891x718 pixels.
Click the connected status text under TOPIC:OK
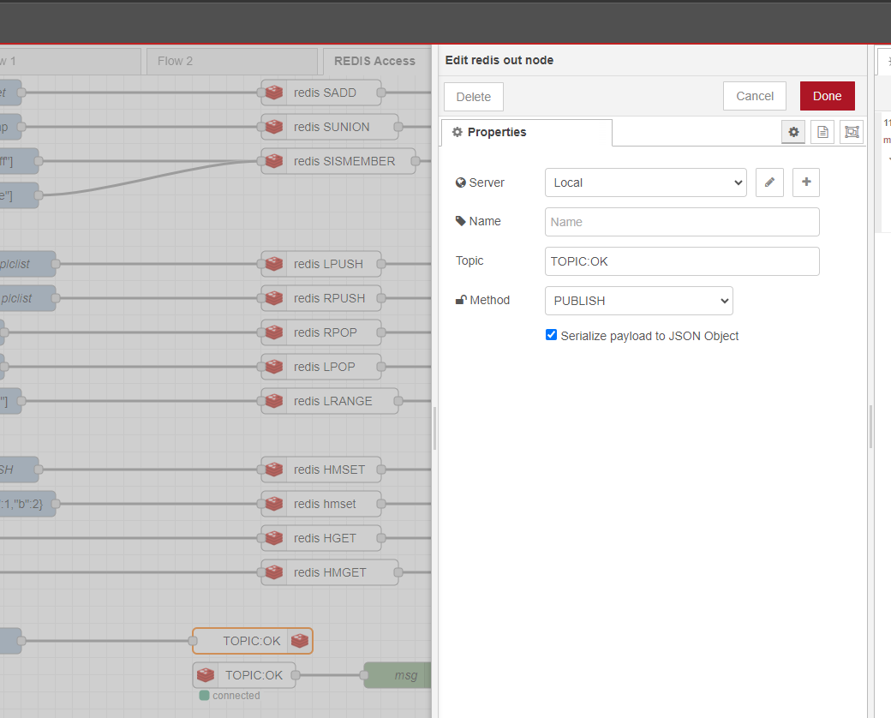236,695
